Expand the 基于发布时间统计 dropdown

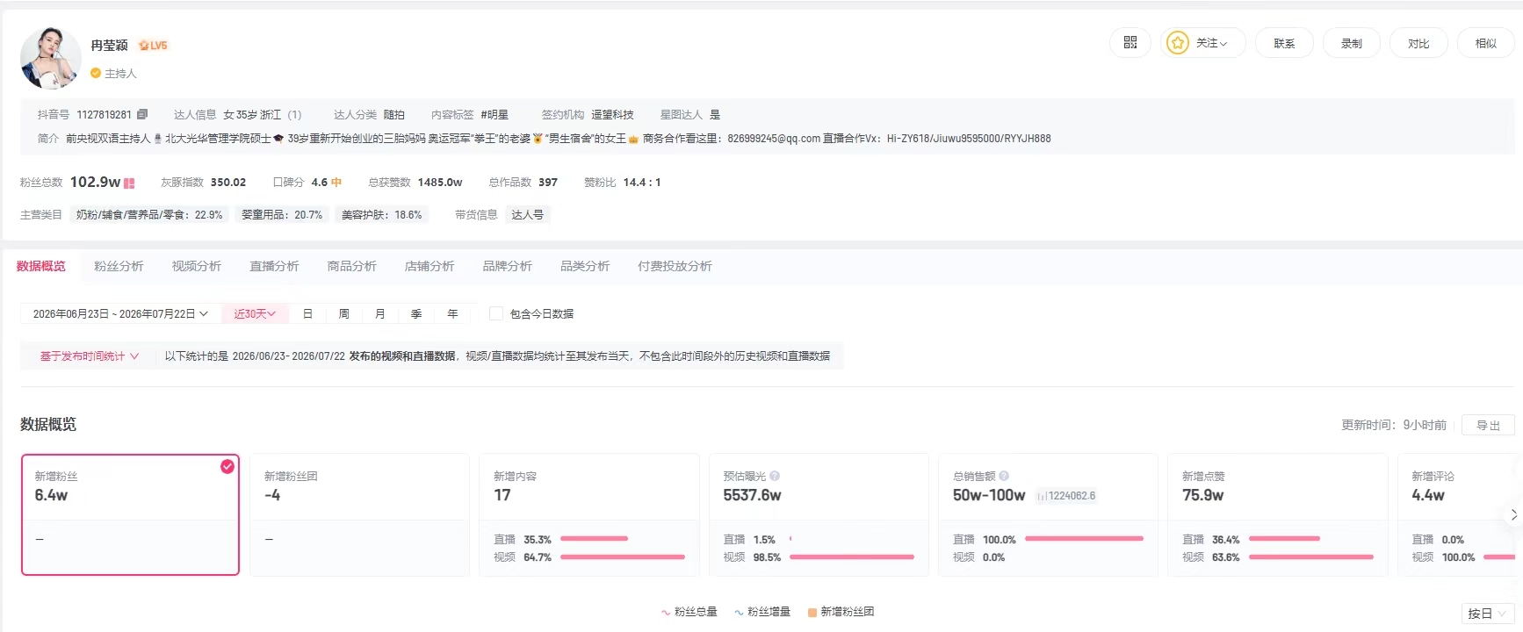[89, 355]
